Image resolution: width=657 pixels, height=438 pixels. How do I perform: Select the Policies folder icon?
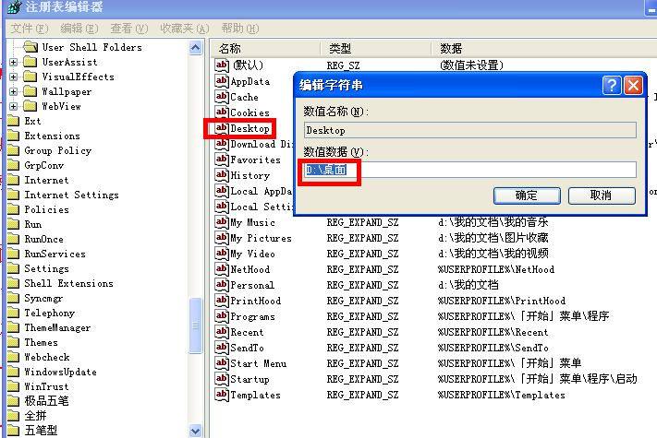pos(14,209)
